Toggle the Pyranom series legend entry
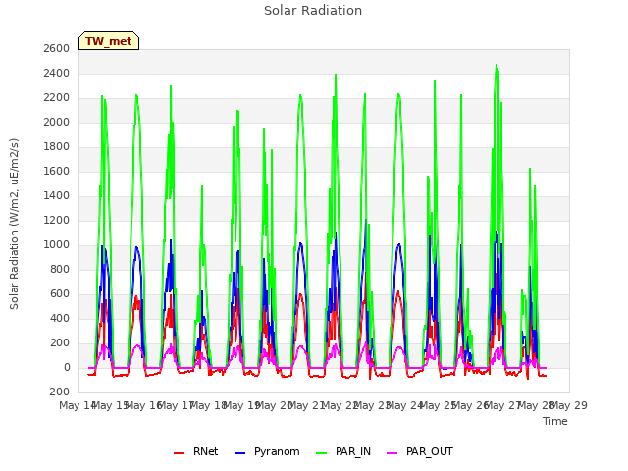The height and width of the screenshot is (471, 628). click(267, 452)
